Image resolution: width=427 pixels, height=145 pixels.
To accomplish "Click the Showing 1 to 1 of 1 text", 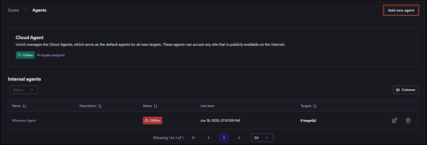I will 168,138.
